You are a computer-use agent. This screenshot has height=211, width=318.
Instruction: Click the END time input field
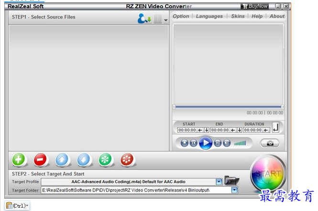coord(220,130)
